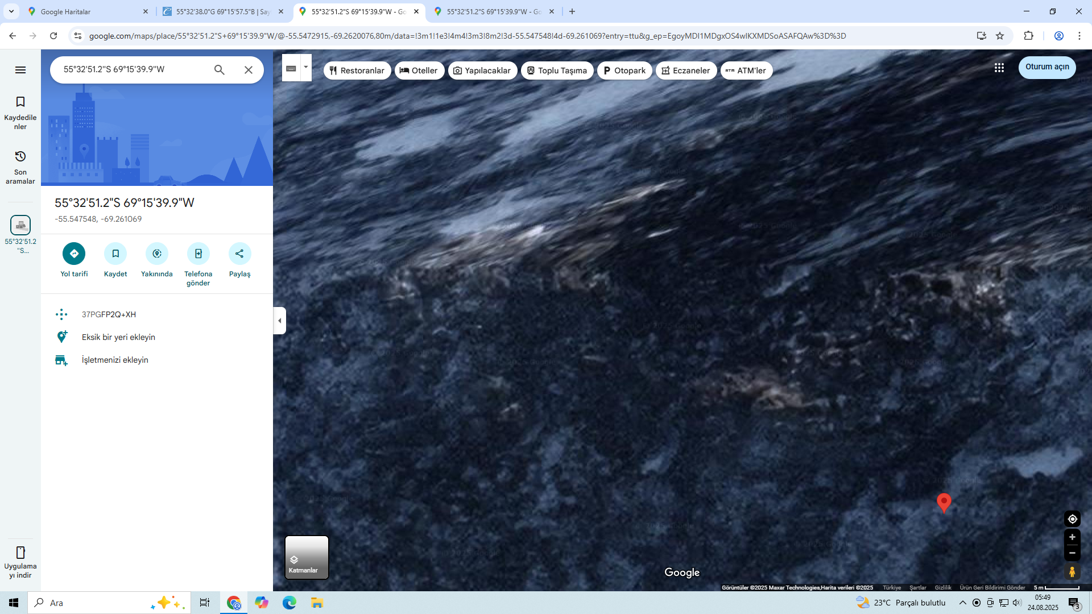Click the Eksik bir yeri ekleyin link
The image size is (1092, 614).
tap(118, 337)
